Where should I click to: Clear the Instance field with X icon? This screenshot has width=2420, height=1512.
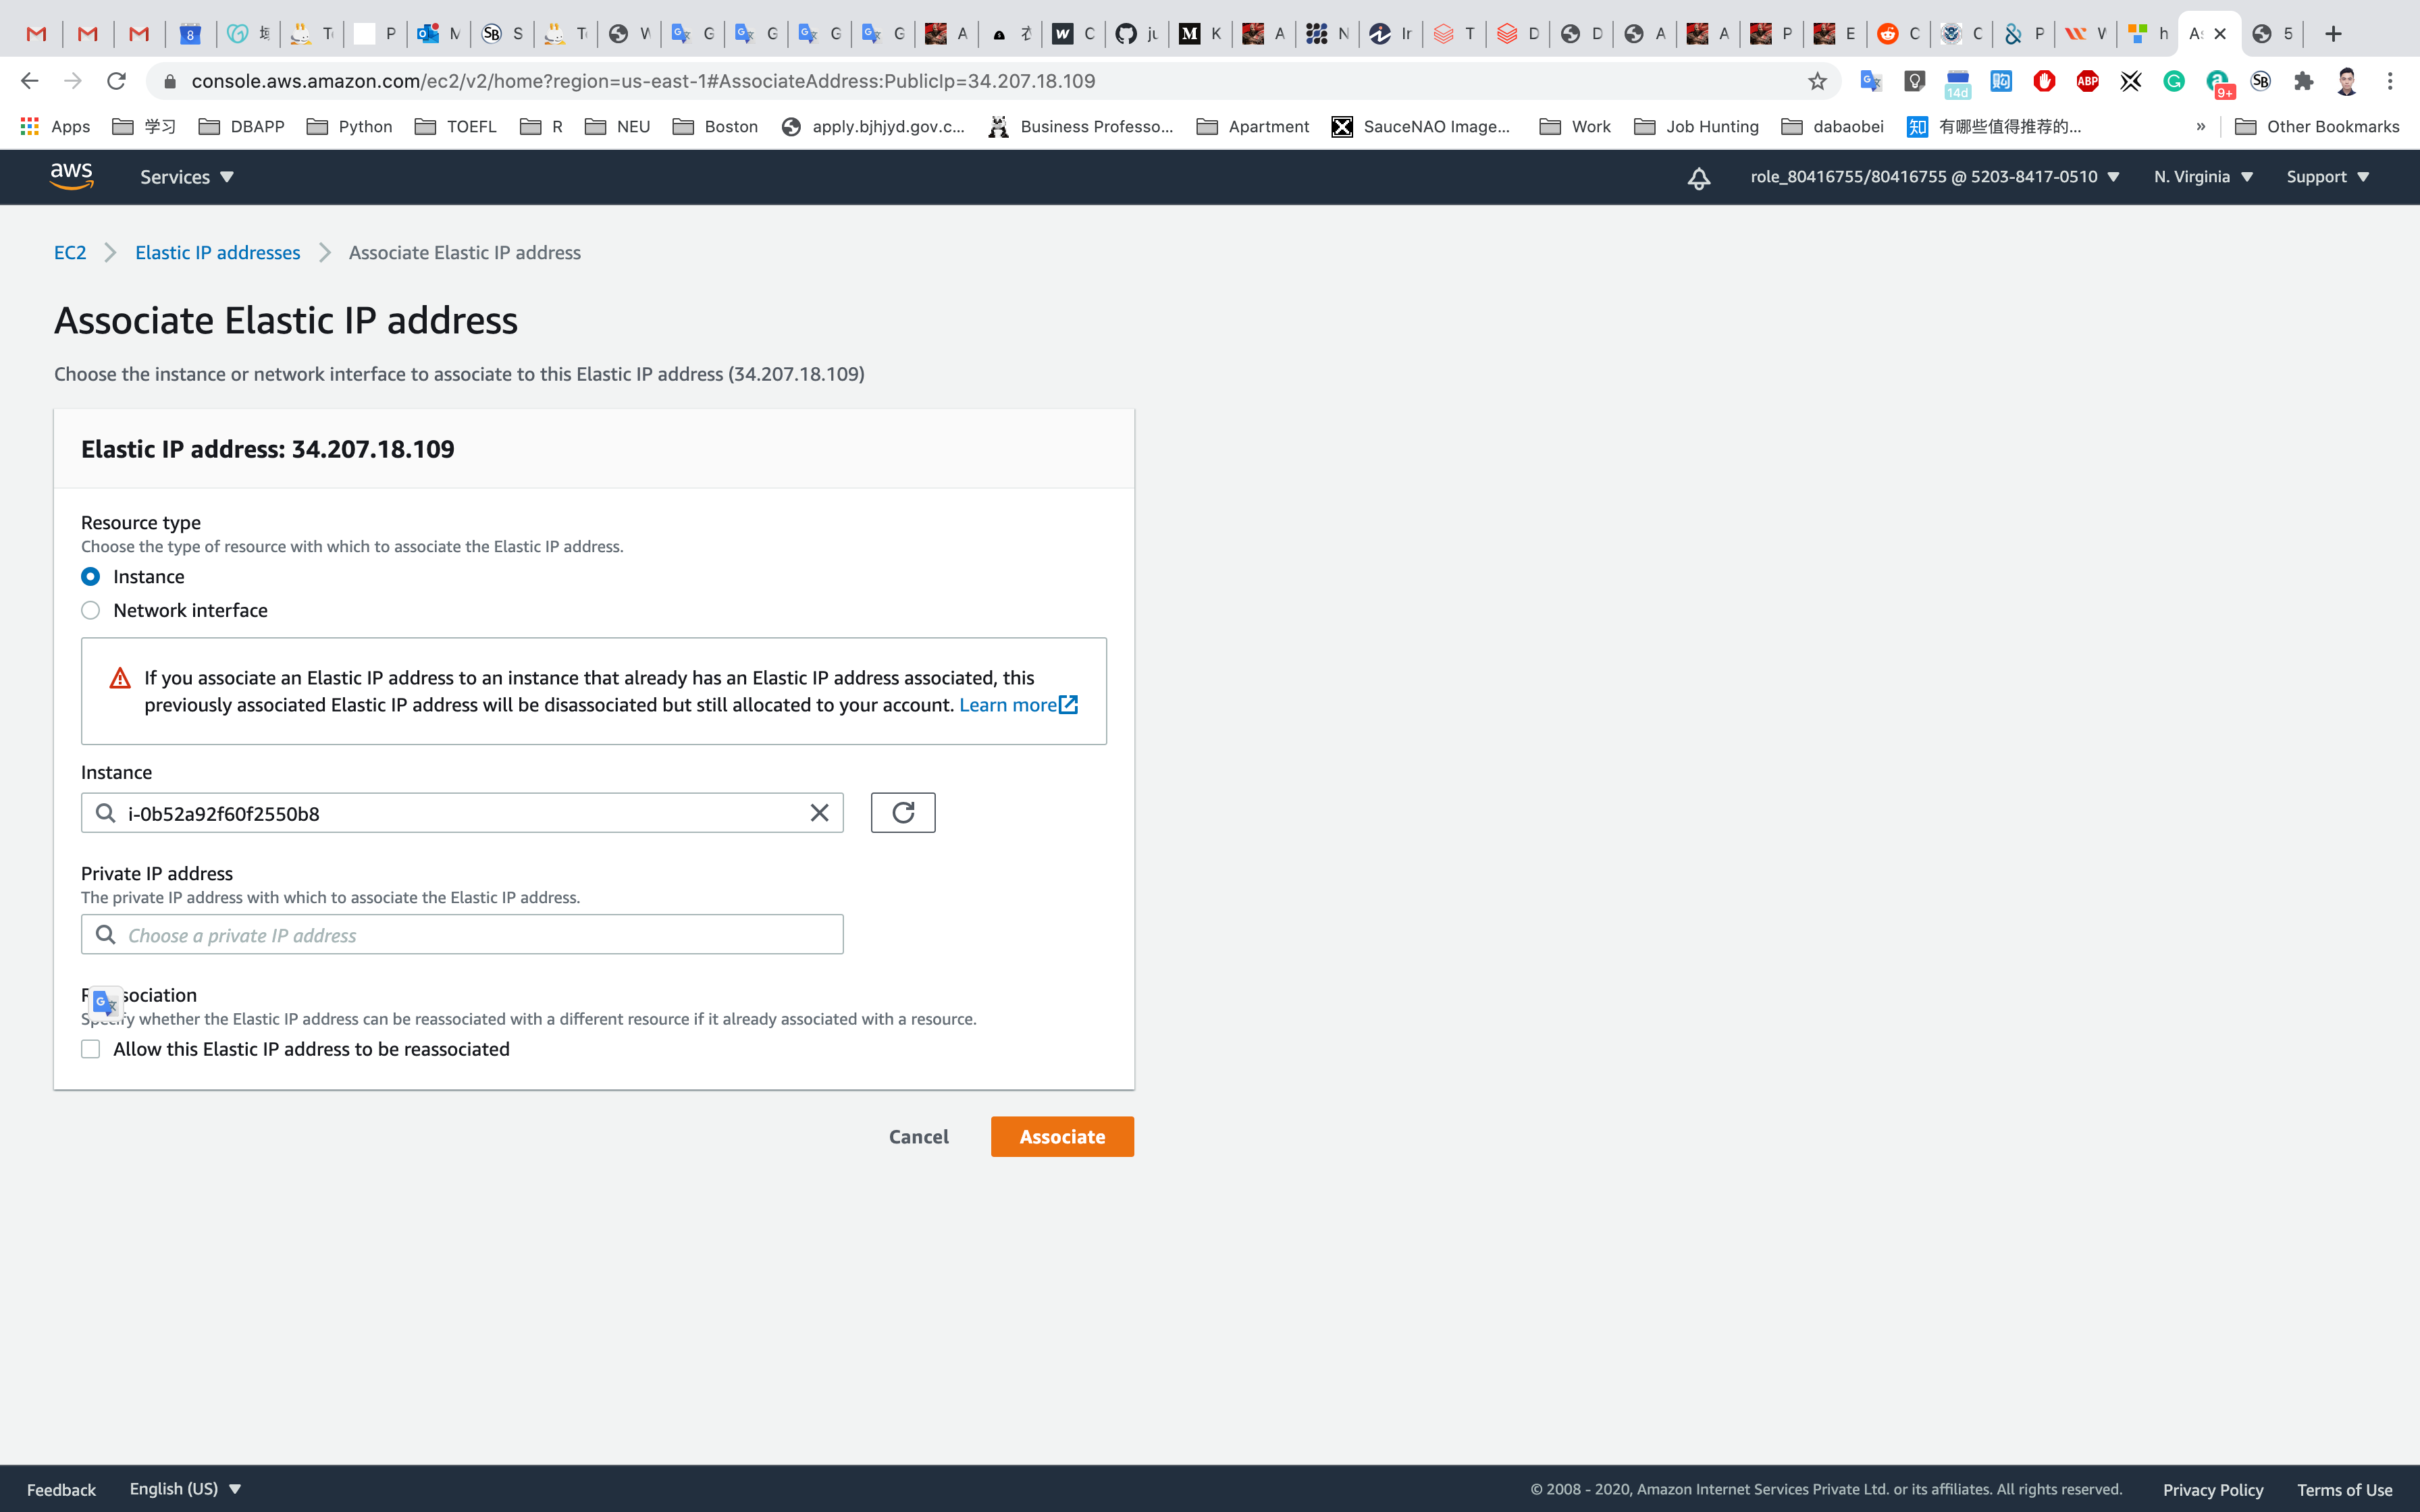click(x=819, y=813)
